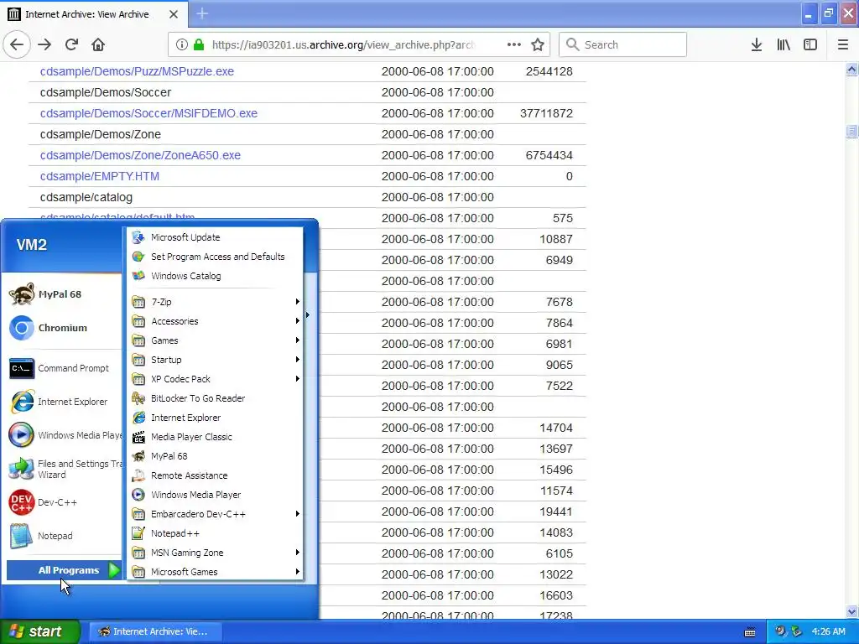Open the browser hamburger menu
The image size is (859, 644).
coord(843,44)
